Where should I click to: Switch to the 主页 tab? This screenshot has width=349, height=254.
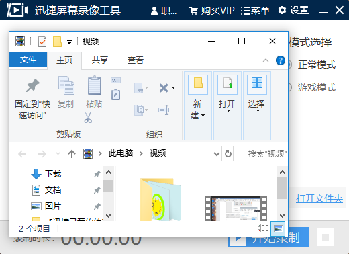pos(64,60)
